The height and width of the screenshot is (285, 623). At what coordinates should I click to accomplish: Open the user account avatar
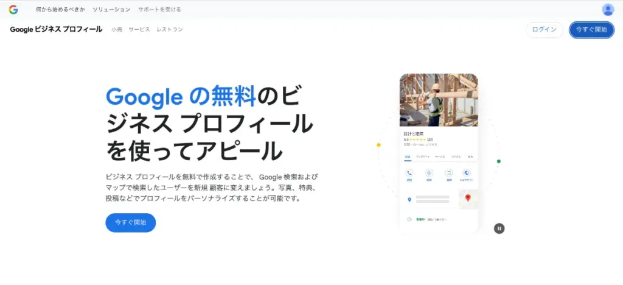click(608, 9)
